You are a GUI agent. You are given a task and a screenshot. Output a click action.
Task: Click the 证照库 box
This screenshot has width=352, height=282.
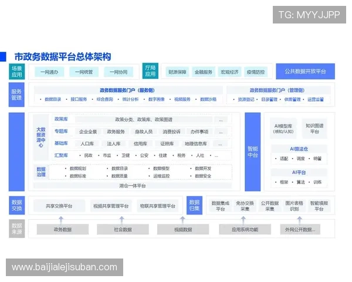(167, 144)
